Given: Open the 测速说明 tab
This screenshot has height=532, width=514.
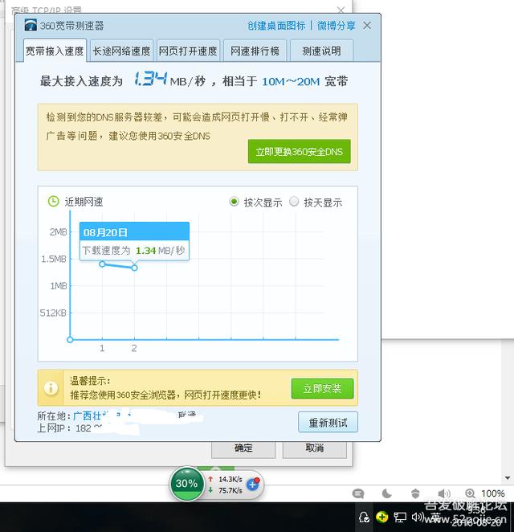Looking at the screenshot, I should tap(322, 51).
